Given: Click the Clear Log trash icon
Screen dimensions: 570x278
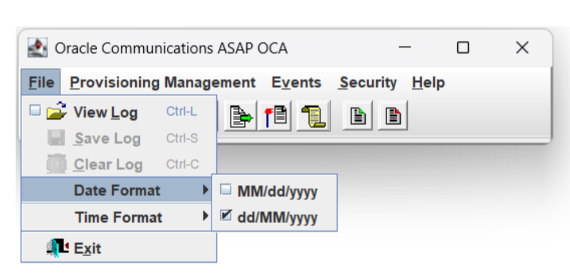Looking at the screenshot, I should 56,164.
